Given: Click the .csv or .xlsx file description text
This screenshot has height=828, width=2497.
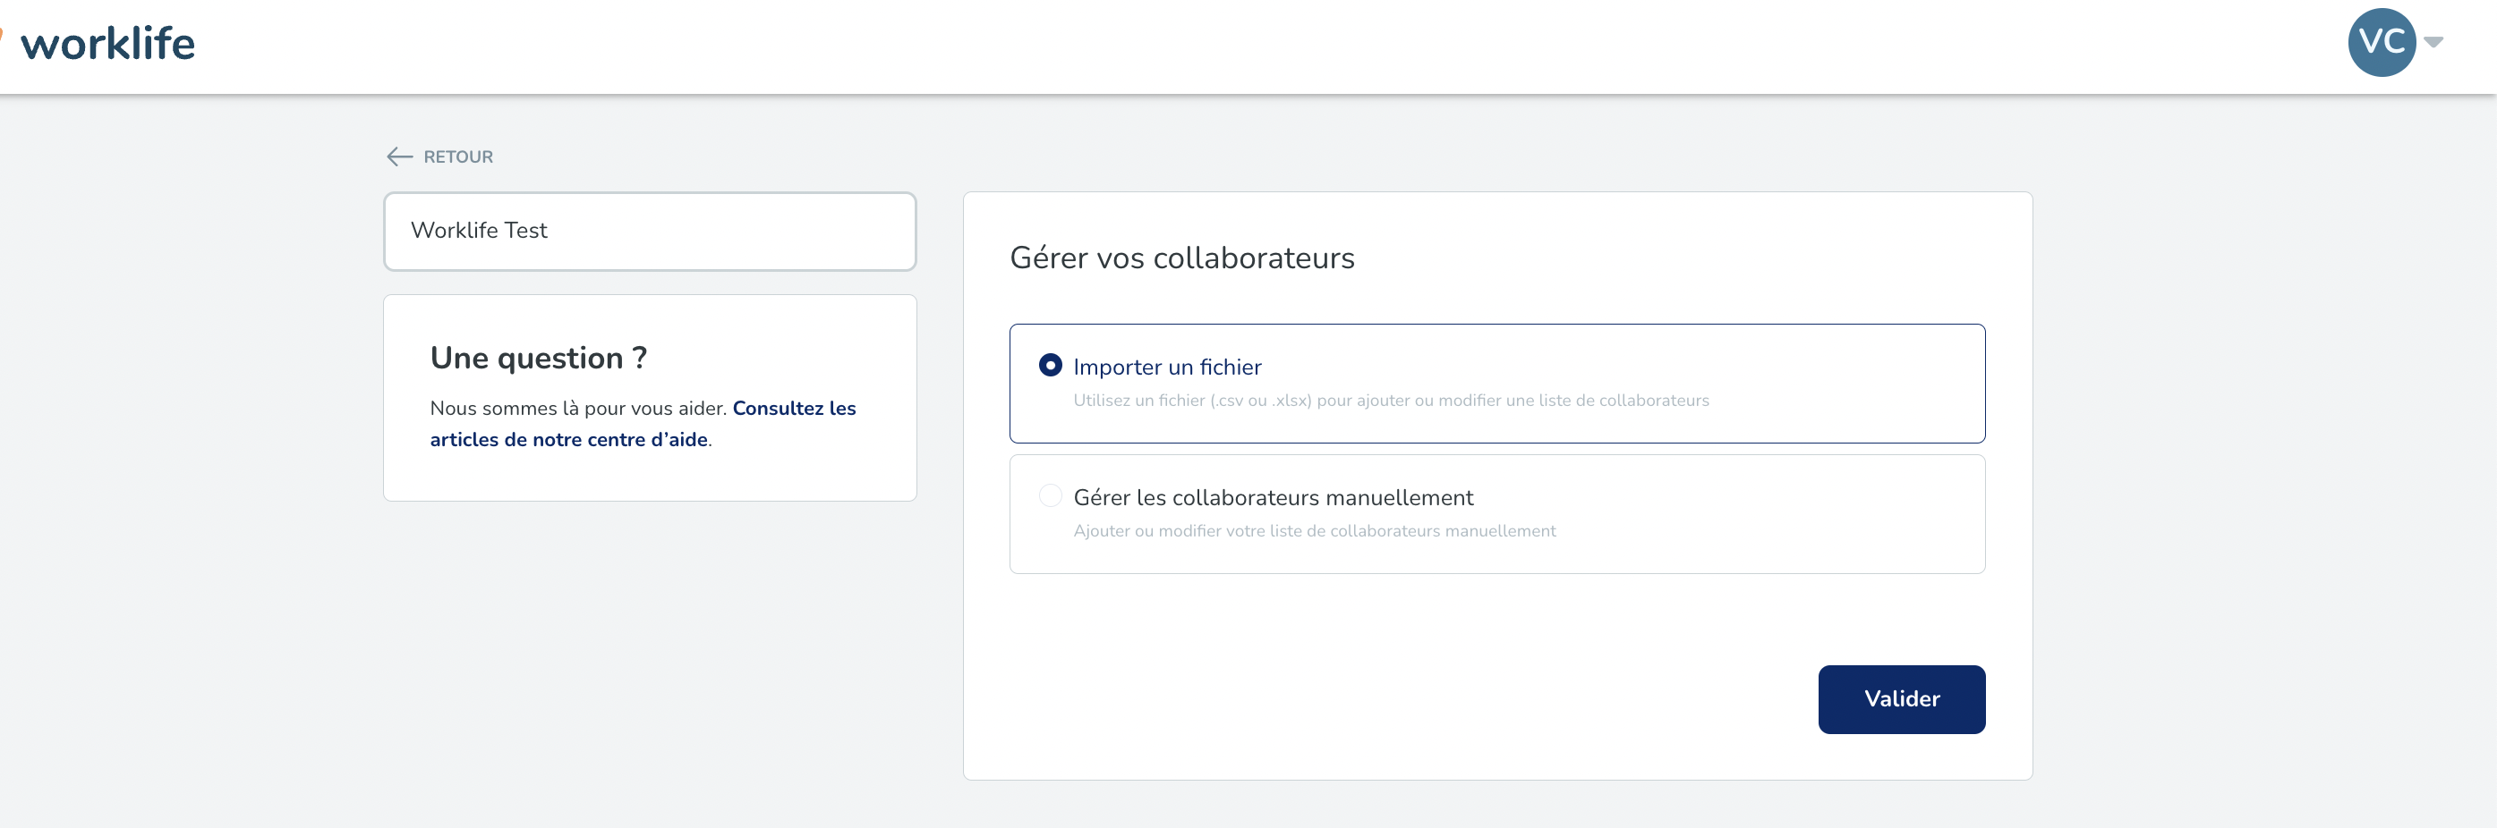Looking at the screenshot, I should [x=1390, y=401].
